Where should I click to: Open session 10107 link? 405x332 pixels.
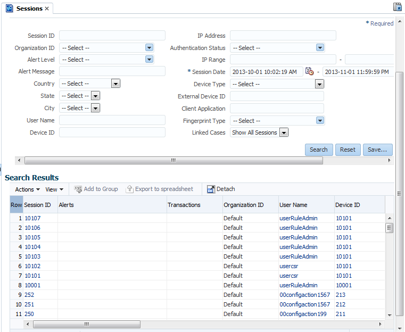[x=32, y=218]
